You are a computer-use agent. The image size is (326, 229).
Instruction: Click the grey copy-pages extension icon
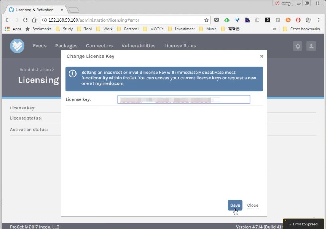[257, 20]
